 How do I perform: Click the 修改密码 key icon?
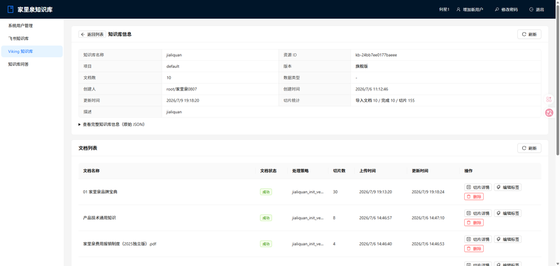pos(497,10)
